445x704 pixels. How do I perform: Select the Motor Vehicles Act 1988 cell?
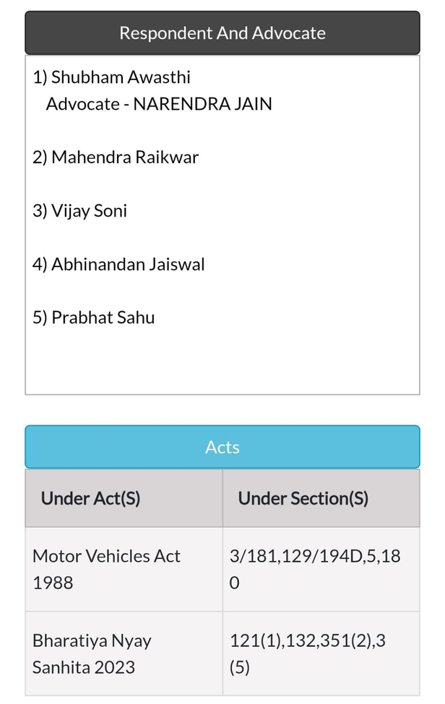124,569
